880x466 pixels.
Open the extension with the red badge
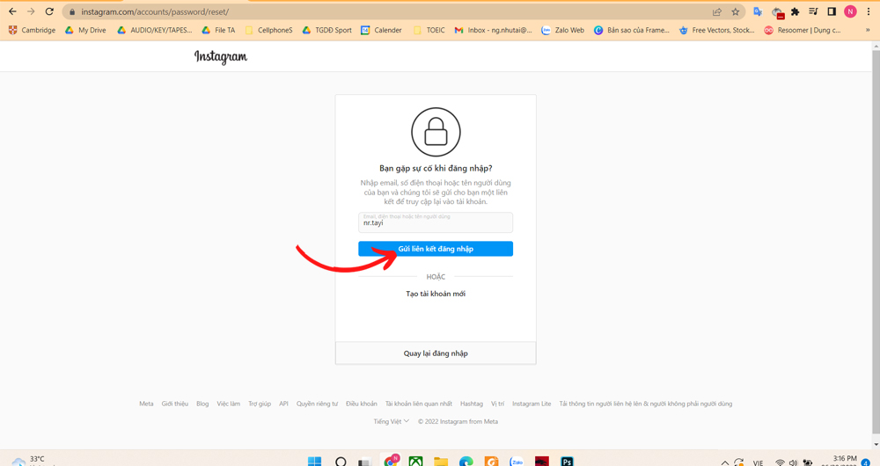point(777,12)
